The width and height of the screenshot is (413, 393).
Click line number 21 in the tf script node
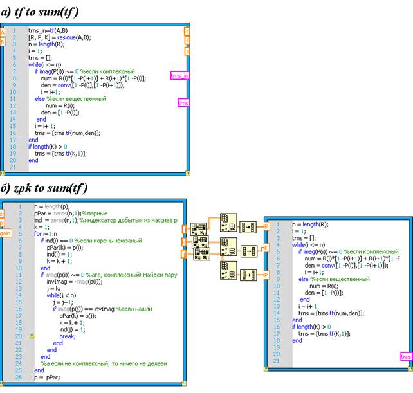[13, 167]
